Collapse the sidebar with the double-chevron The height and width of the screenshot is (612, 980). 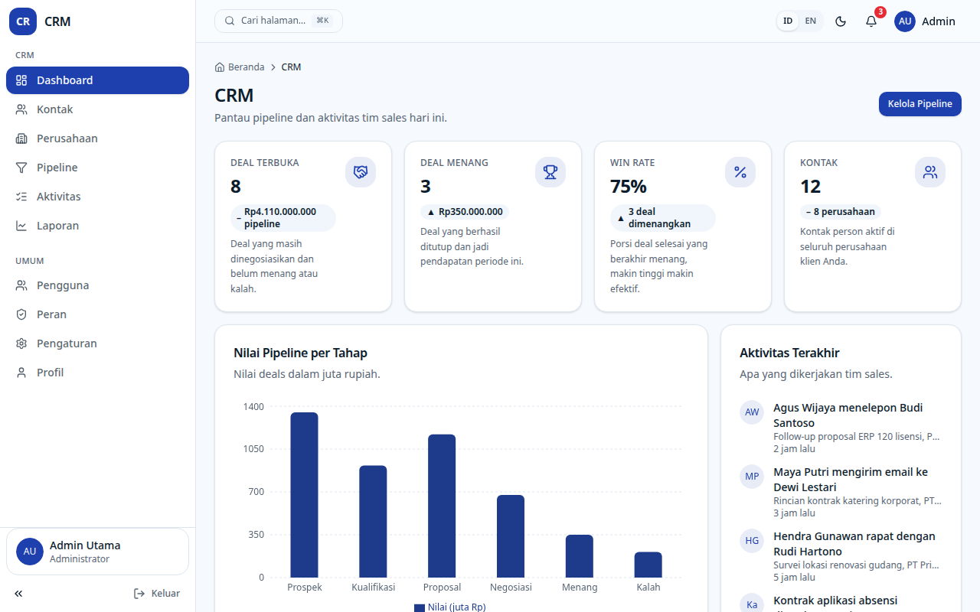[18, 594]
